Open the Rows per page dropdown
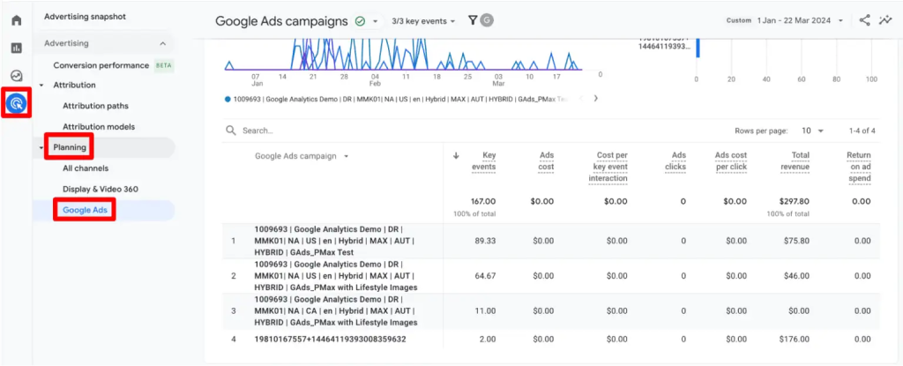Image resolution: width=903 pixels, height=366 pixels. click(812, 131)
